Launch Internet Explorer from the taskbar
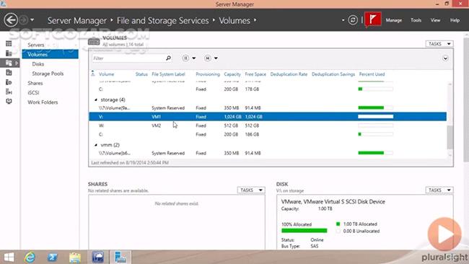Image resolution: width=469 pixels, height=264 pixels. 30,258
